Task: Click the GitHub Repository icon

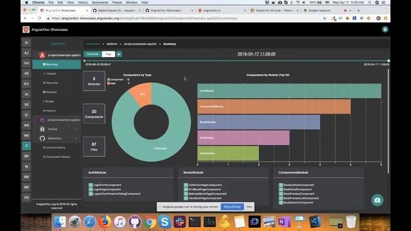Action: (x=42, y=139)
